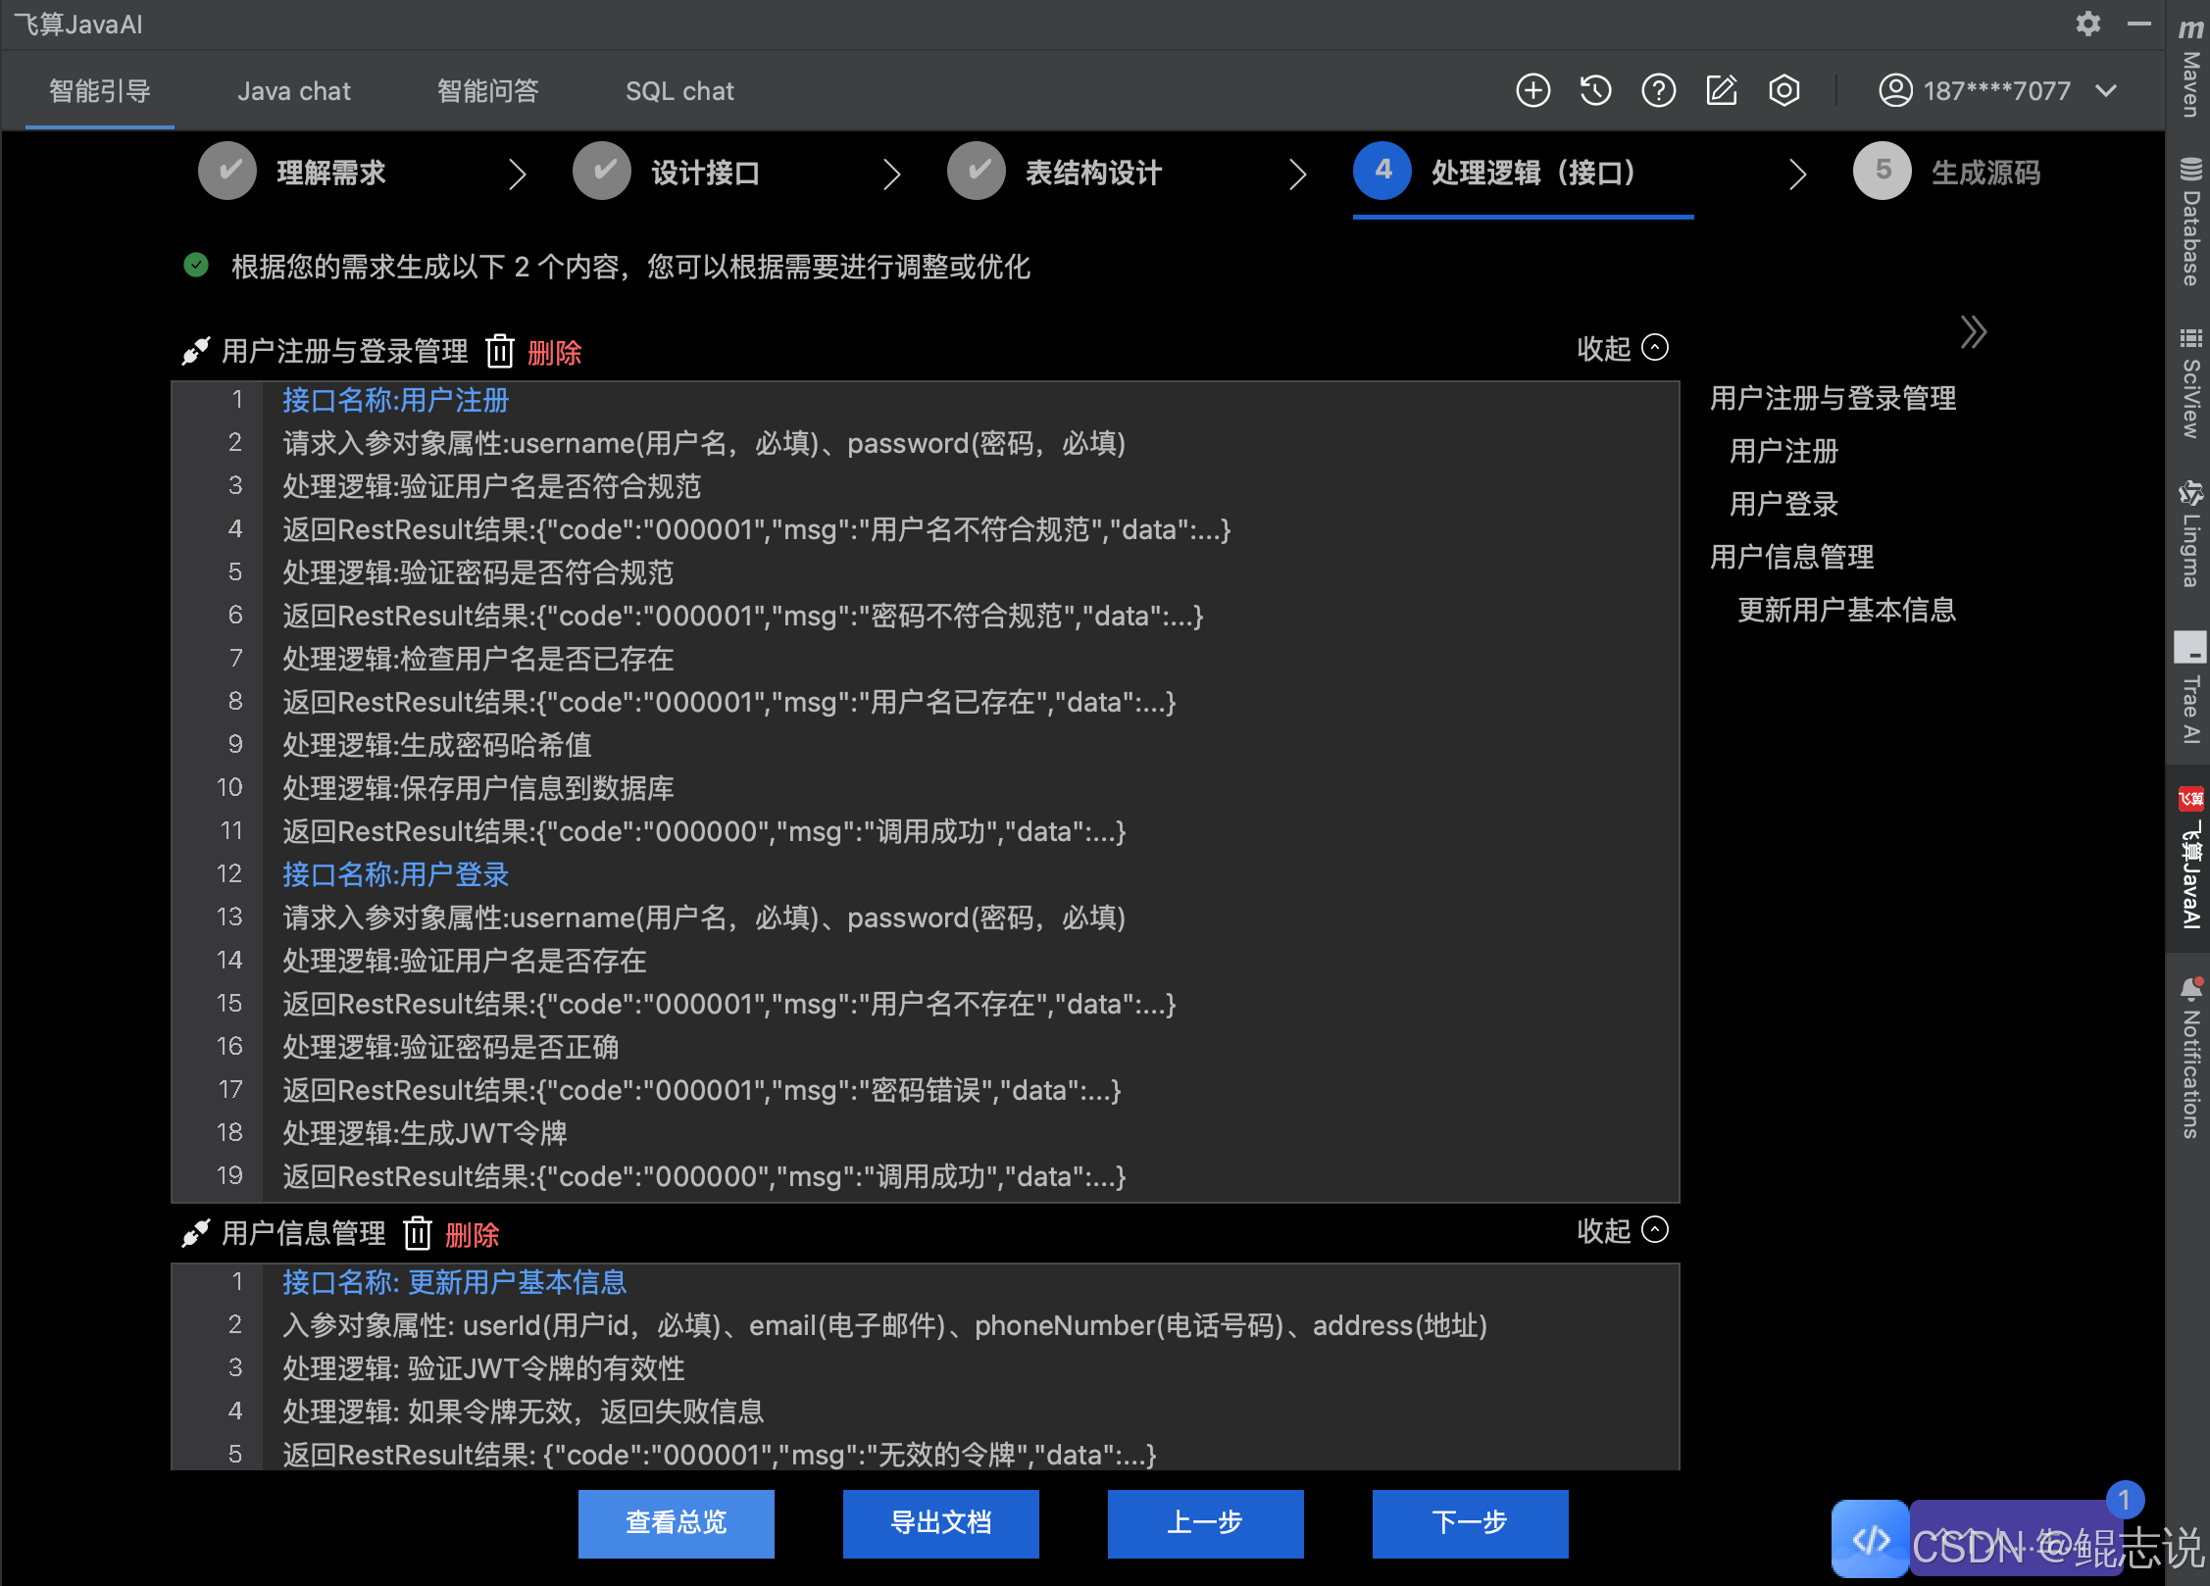
Task: Click line number 19 in first editor
Action: click(x=229, y=1175)
